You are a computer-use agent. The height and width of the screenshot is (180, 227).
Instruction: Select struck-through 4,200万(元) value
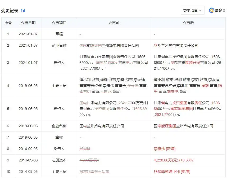coord(89,160)
